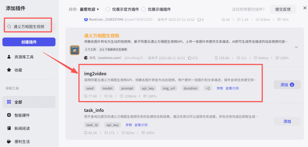The width and height of the screenshot is (308, 147).
Task: Click the chip icon beside 智能硬件
Action: pyautogui.click(x=9, y=115)
